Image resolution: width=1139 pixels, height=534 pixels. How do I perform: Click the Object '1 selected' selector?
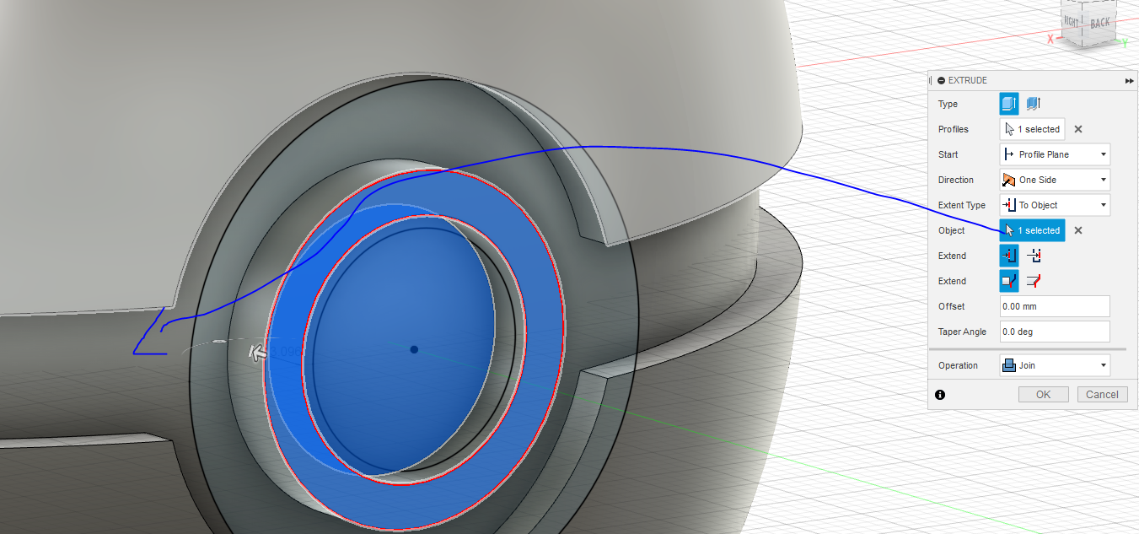[x=1033, y=230]
